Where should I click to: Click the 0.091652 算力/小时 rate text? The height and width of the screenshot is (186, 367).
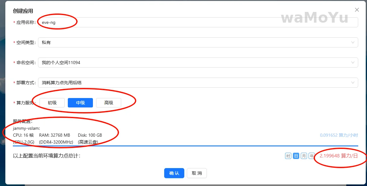339,135
